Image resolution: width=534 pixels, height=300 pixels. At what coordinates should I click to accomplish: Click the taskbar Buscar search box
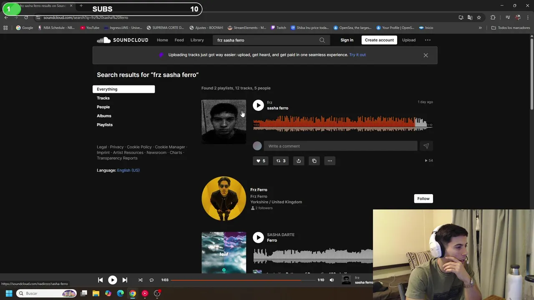pyautogui.click(x=47, y=293)
